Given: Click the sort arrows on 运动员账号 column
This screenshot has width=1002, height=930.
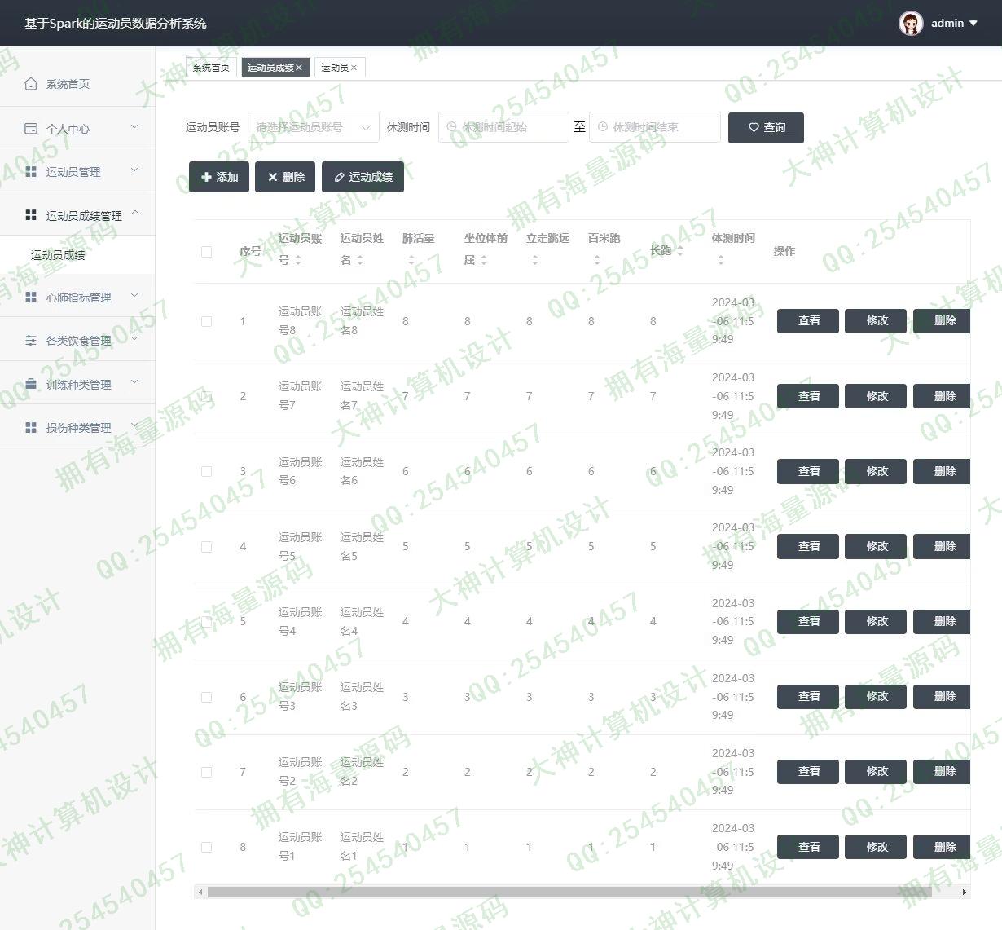Looking at the screenshot, I should pos(298,260).
